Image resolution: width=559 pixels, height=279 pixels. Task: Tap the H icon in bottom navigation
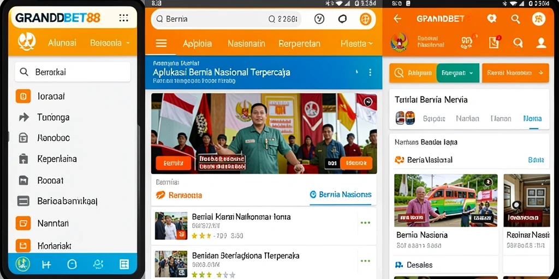(46, 264)
